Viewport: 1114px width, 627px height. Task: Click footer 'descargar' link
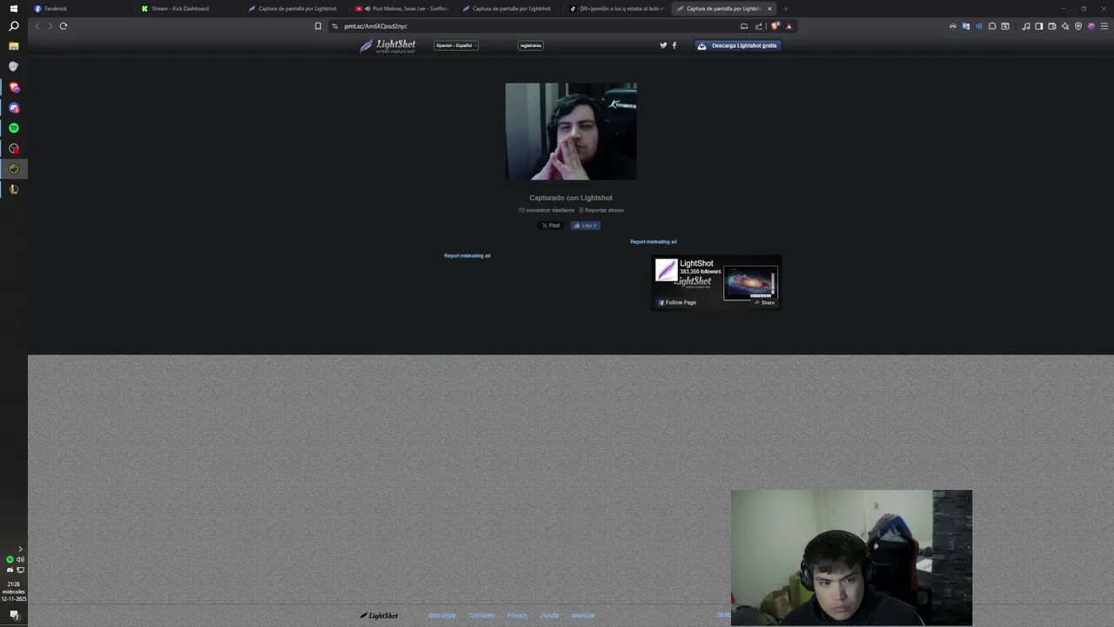(x=441, y=616)
